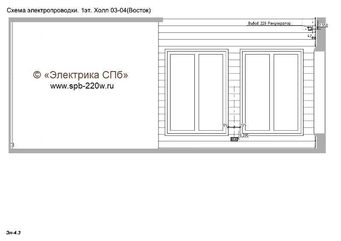Click the dimension value '42'

coord(310,36)
